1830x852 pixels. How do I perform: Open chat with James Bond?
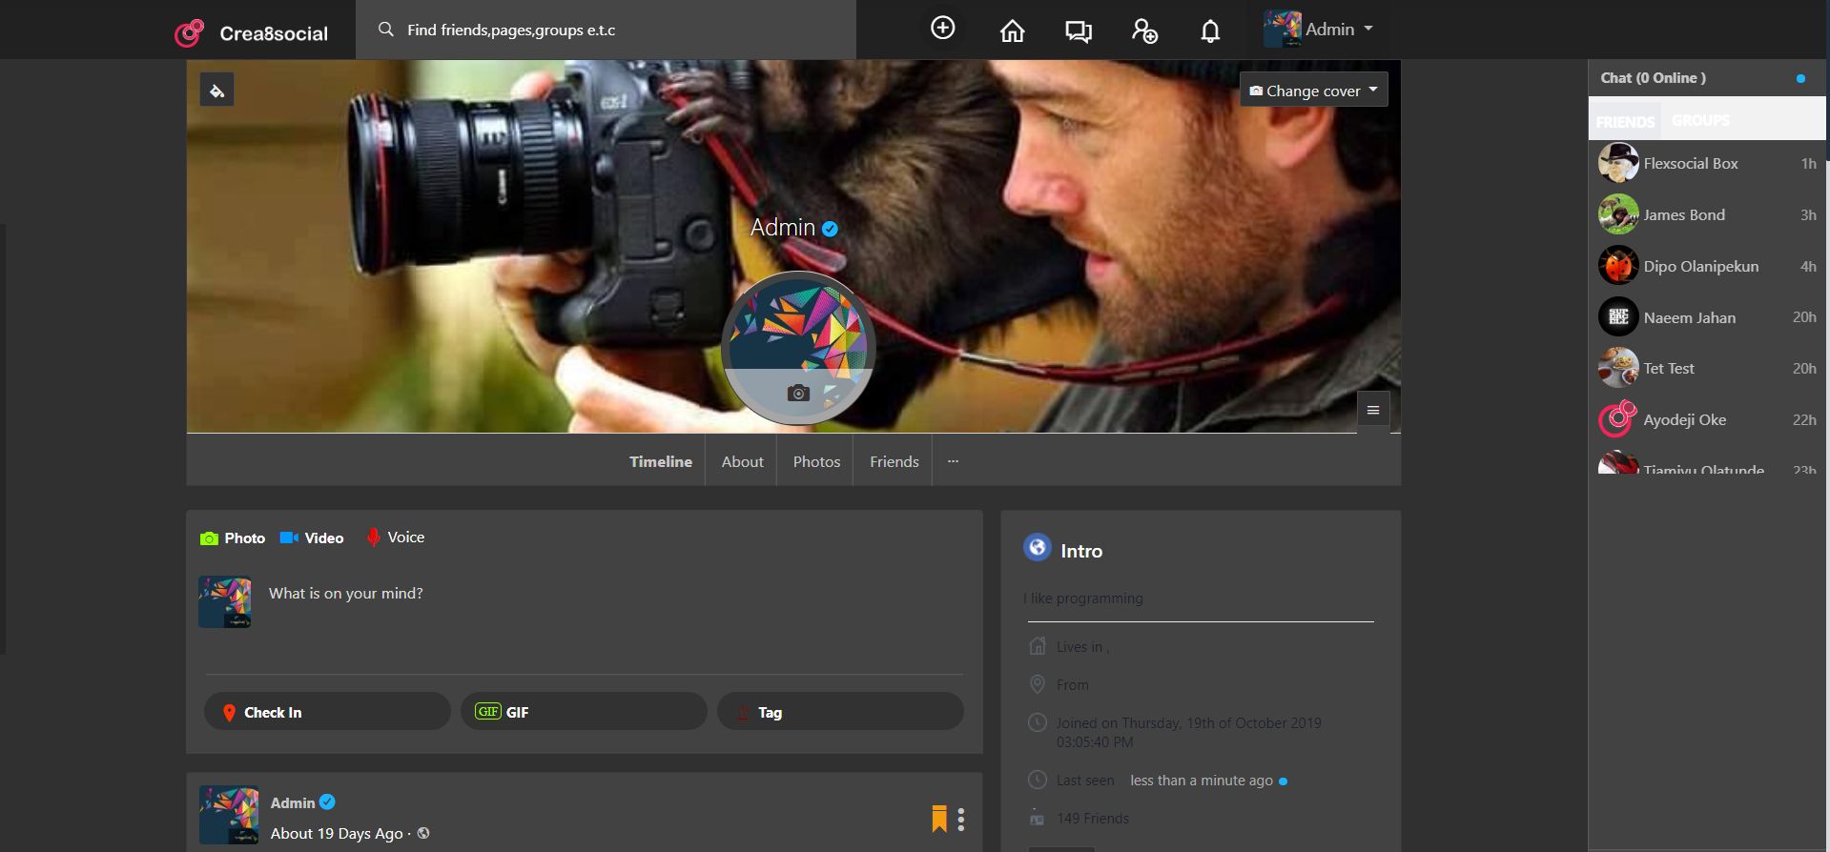click(1683, 215)
